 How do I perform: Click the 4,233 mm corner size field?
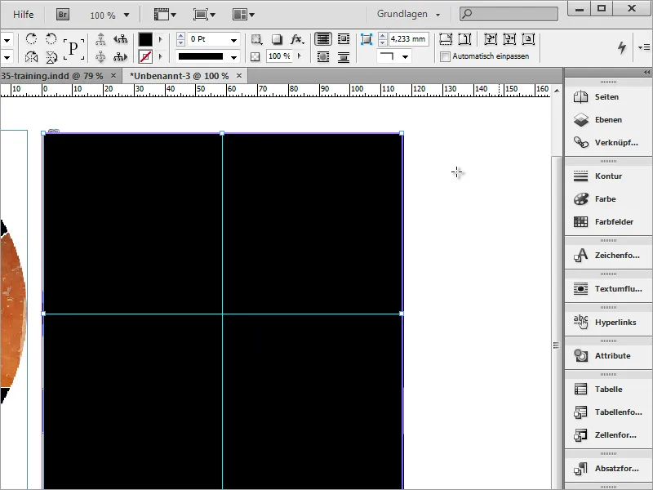tap(409, 39)
